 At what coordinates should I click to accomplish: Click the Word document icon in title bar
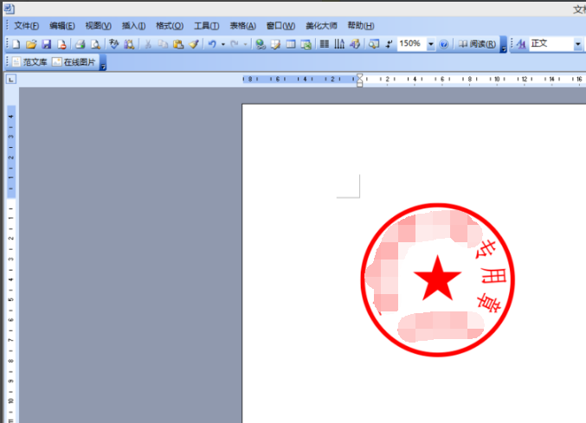point(9,9)
